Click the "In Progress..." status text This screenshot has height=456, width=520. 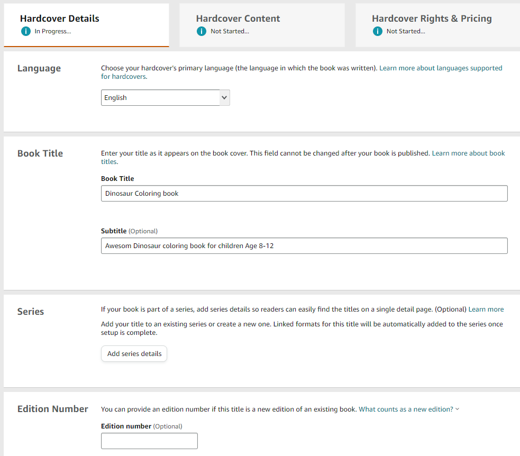53,31
